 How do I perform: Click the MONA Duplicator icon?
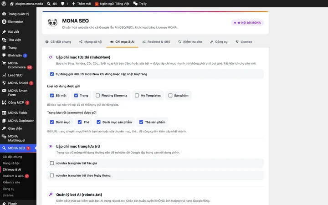tap(4, 121)
